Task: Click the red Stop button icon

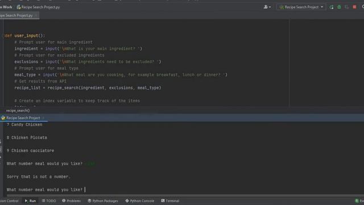Action: [x=354, y=7]
